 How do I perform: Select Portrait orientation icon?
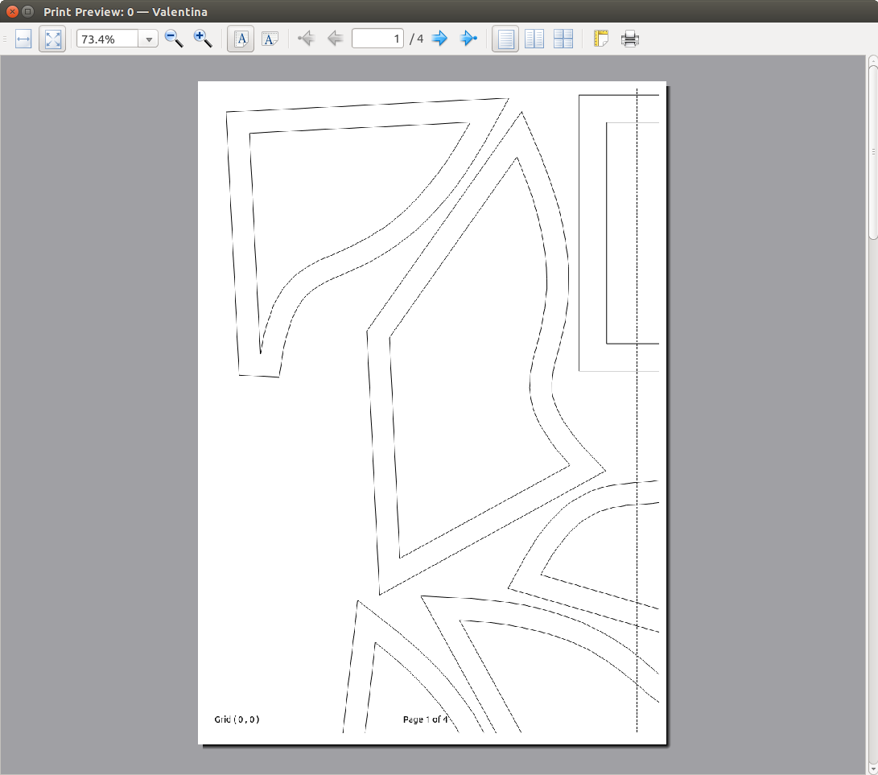[241, 39]
